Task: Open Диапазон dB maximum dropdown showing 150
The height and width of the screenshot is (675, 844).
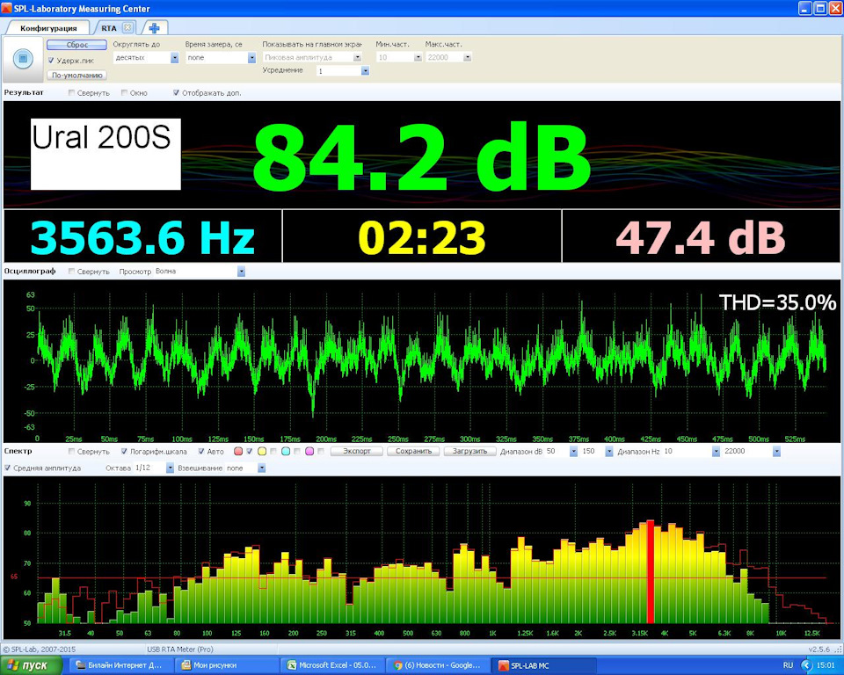Action: click(609, 451)
